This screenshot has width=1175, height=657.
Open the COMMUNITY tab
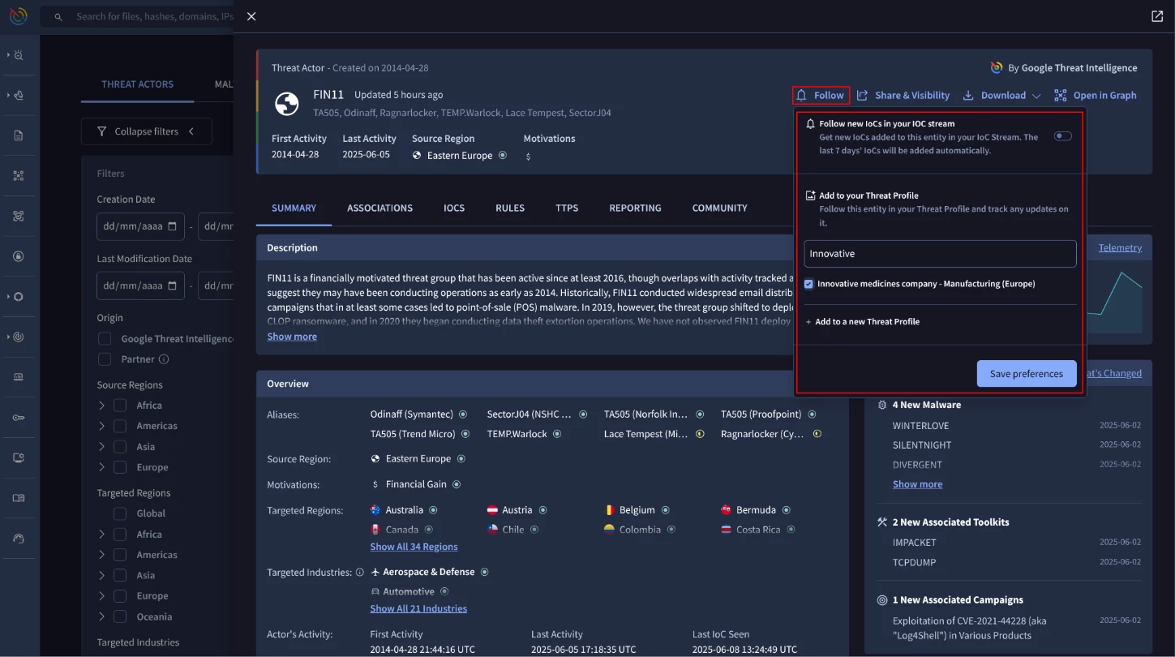tap(719, 208)
